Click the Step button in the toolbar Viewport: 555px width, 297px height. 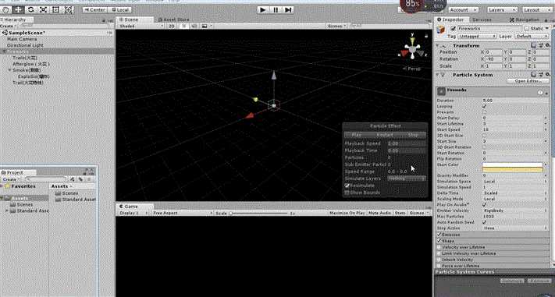289,10
